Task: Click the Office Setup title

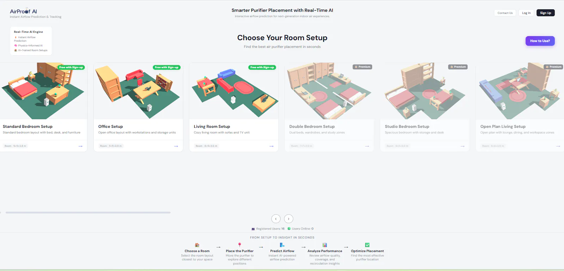Action: [x=111, y=126]
